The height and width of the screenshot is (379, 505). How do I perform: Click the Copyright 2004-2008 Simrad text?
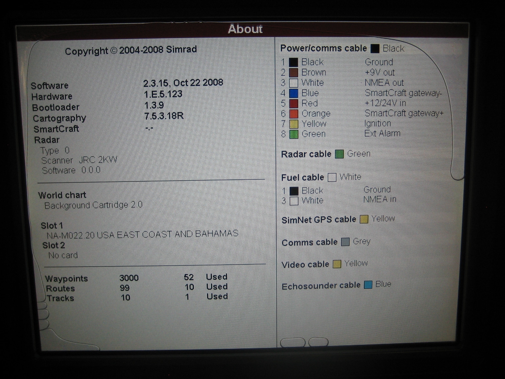pyautogui.click(x=131, y=50)
